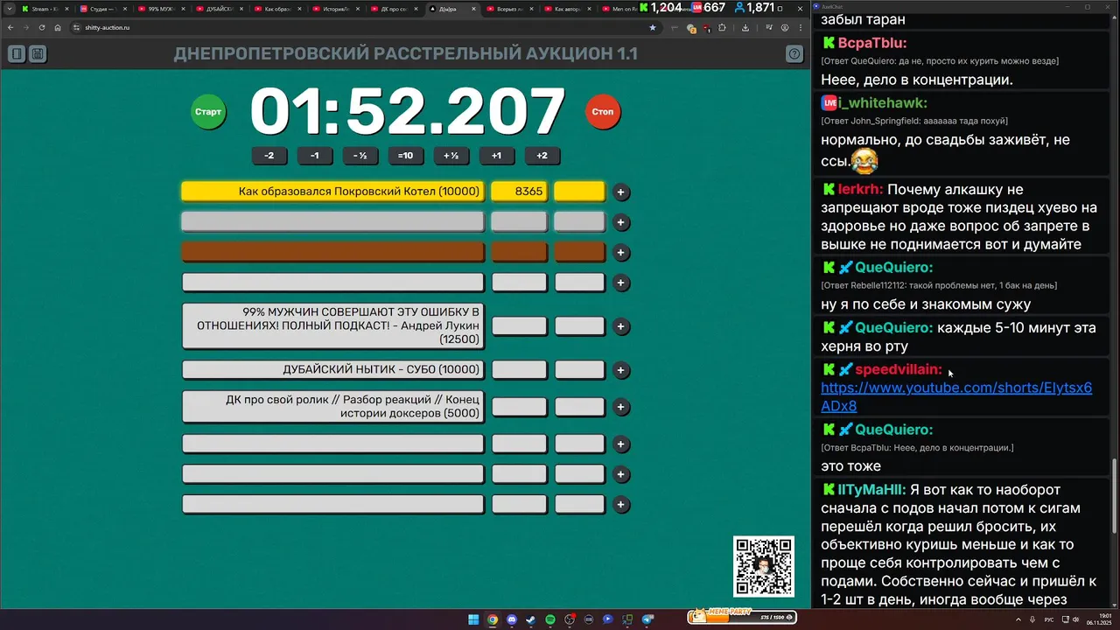Select lot '99% МУЖЧИН СОВЕРШАЮТ ЭТУ ОШИБКУ'
This screenshot has height=630, width=1120.
[x=332, y=325]
